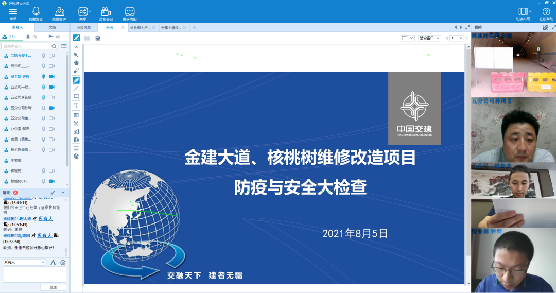The width and height of the screenshot is (556, 293).
Task: Switch to the 参会人 tab
Action: coord(17,27)
